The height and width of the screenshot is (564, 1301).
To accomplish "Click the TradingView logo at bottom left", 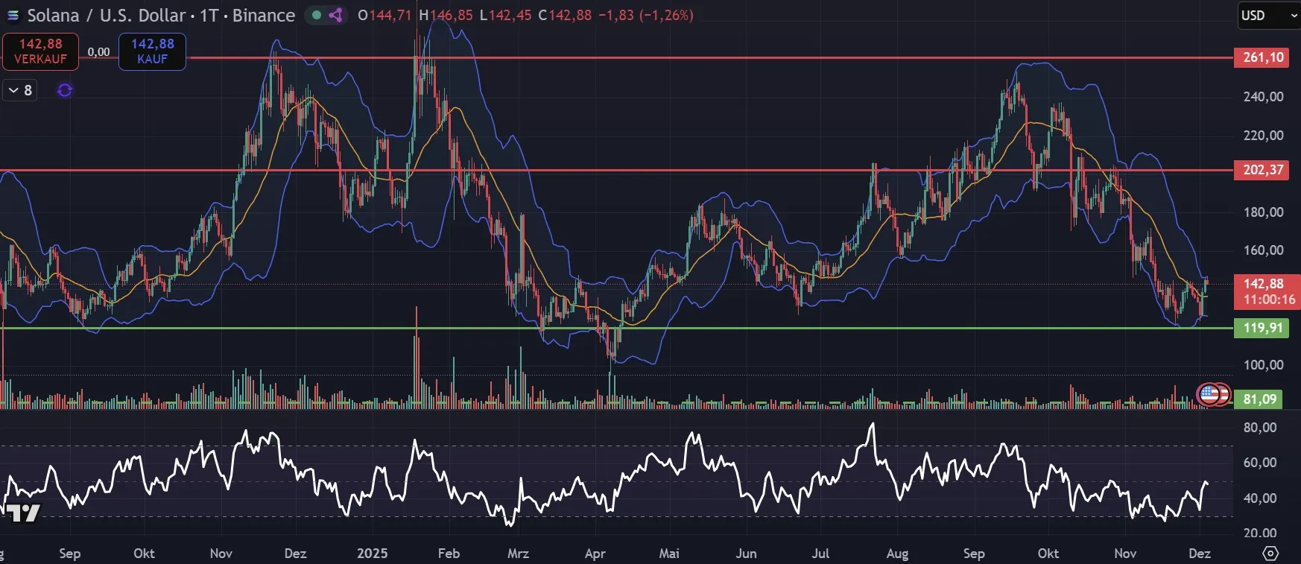I will tap(22, 513).
